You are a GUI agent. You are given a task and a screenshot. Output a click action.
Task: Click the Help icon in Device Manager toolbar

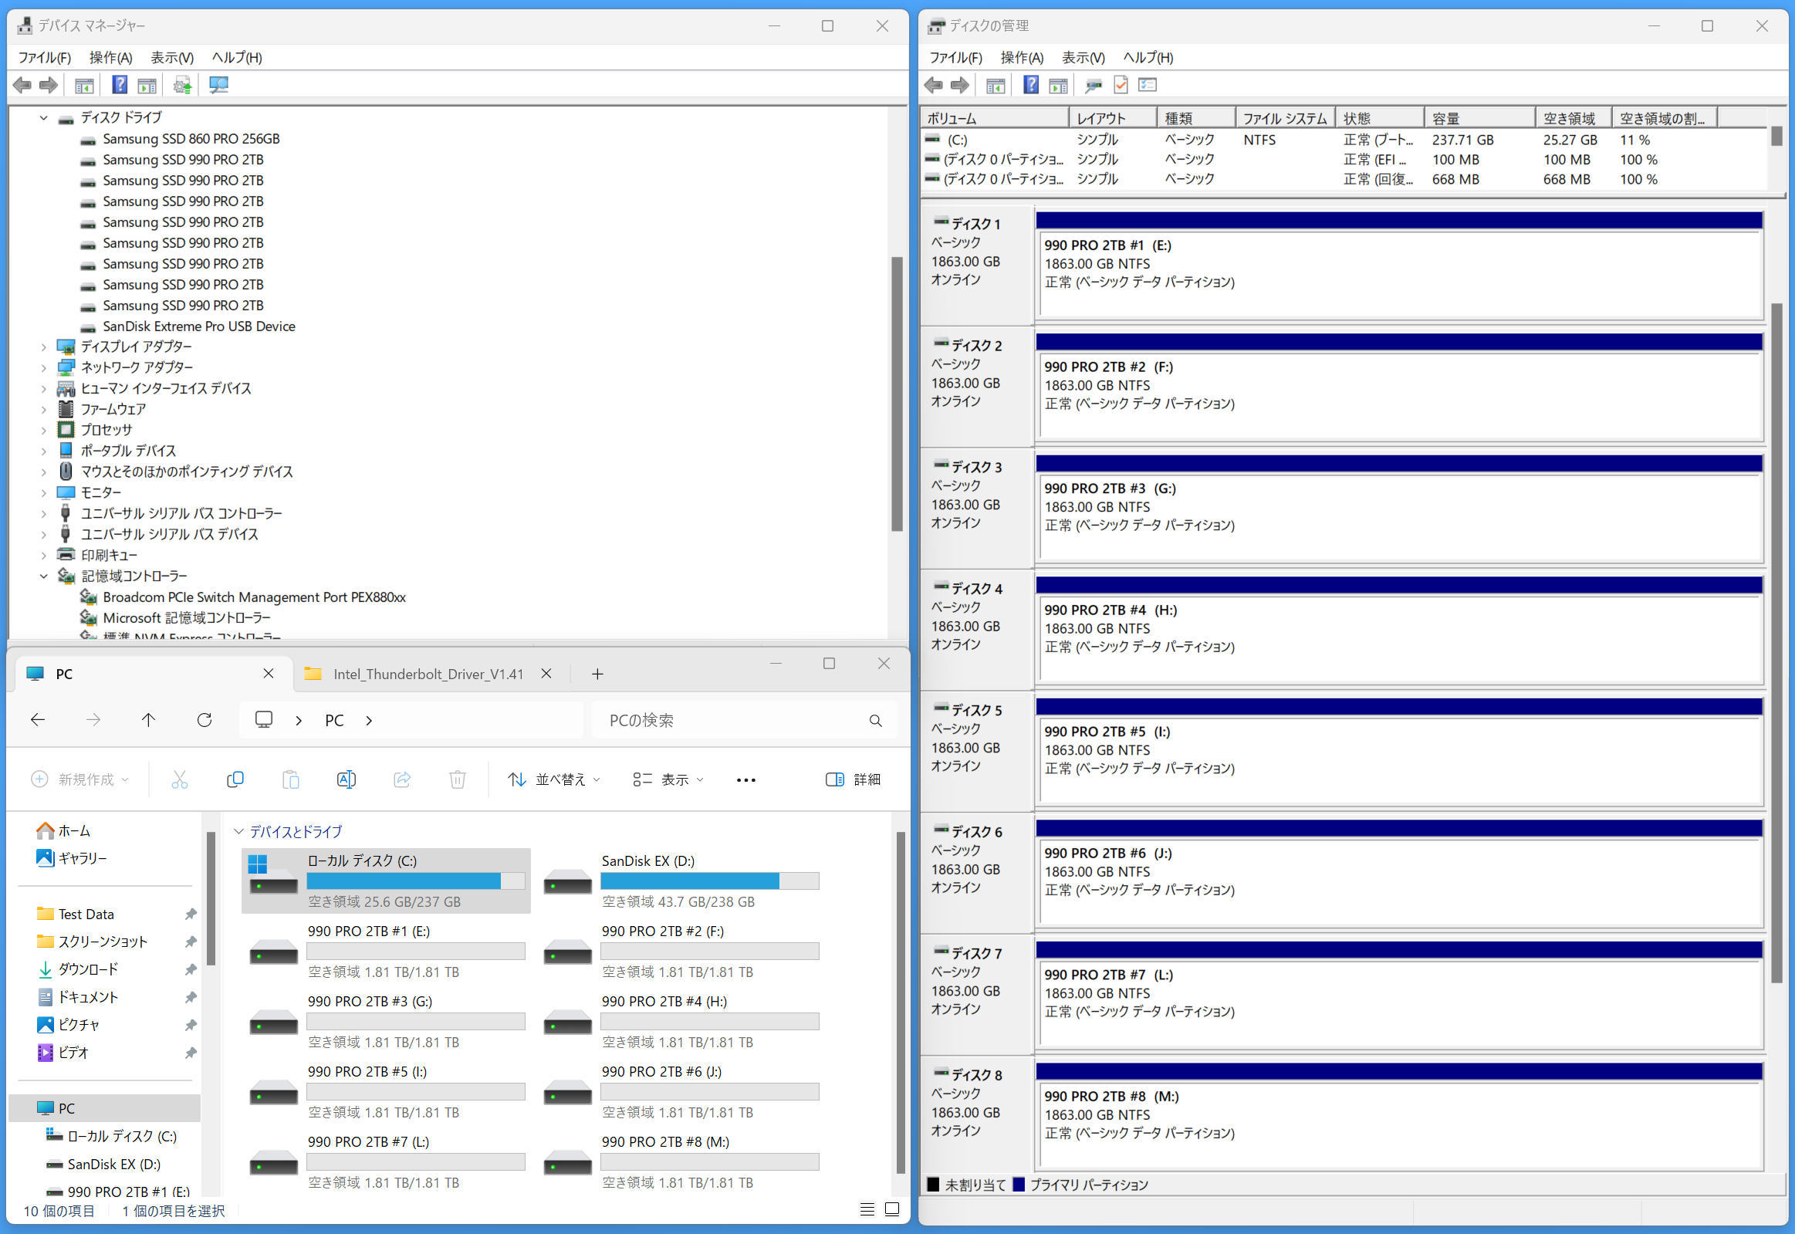[x=120, y=84]
